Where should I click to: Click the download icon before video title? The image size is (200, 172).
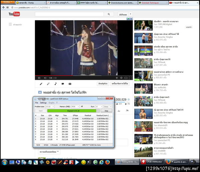40,92
